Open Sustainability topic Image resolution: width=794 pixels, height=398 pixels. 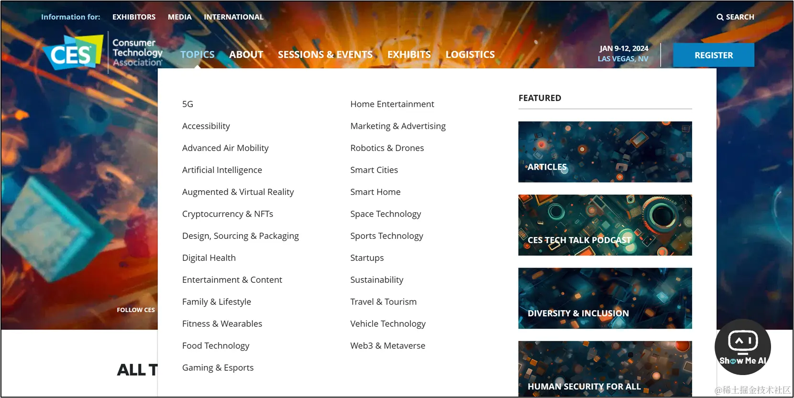[376, 280]
